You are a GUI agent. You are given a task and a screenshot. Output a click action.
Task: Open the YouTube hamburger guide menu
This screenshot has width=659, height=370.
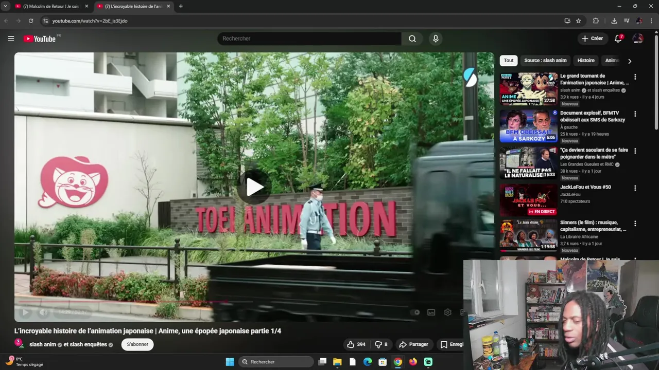11,39
